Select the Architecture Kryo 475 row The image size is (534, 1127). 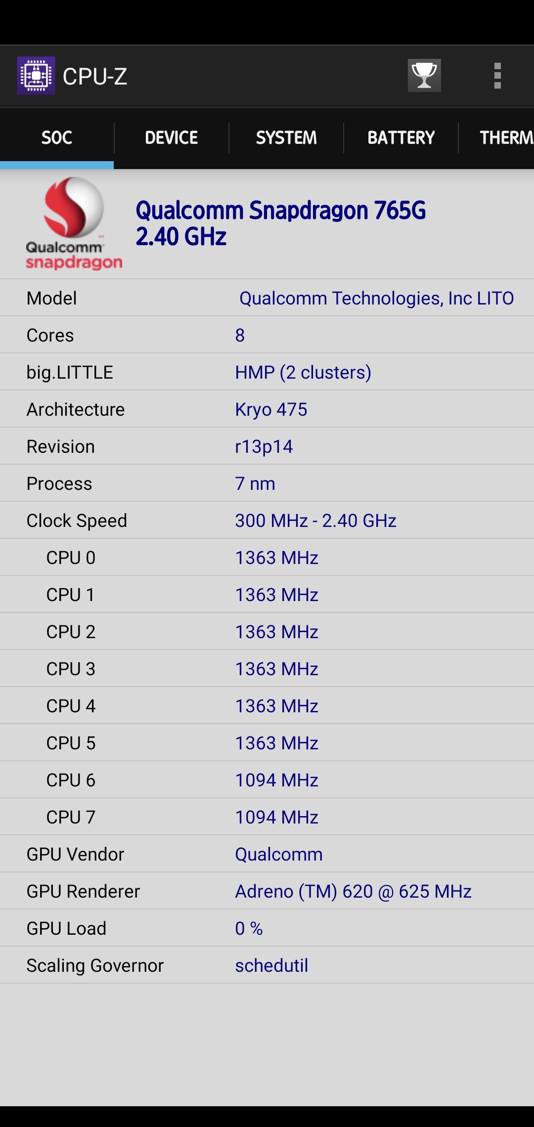267,409
